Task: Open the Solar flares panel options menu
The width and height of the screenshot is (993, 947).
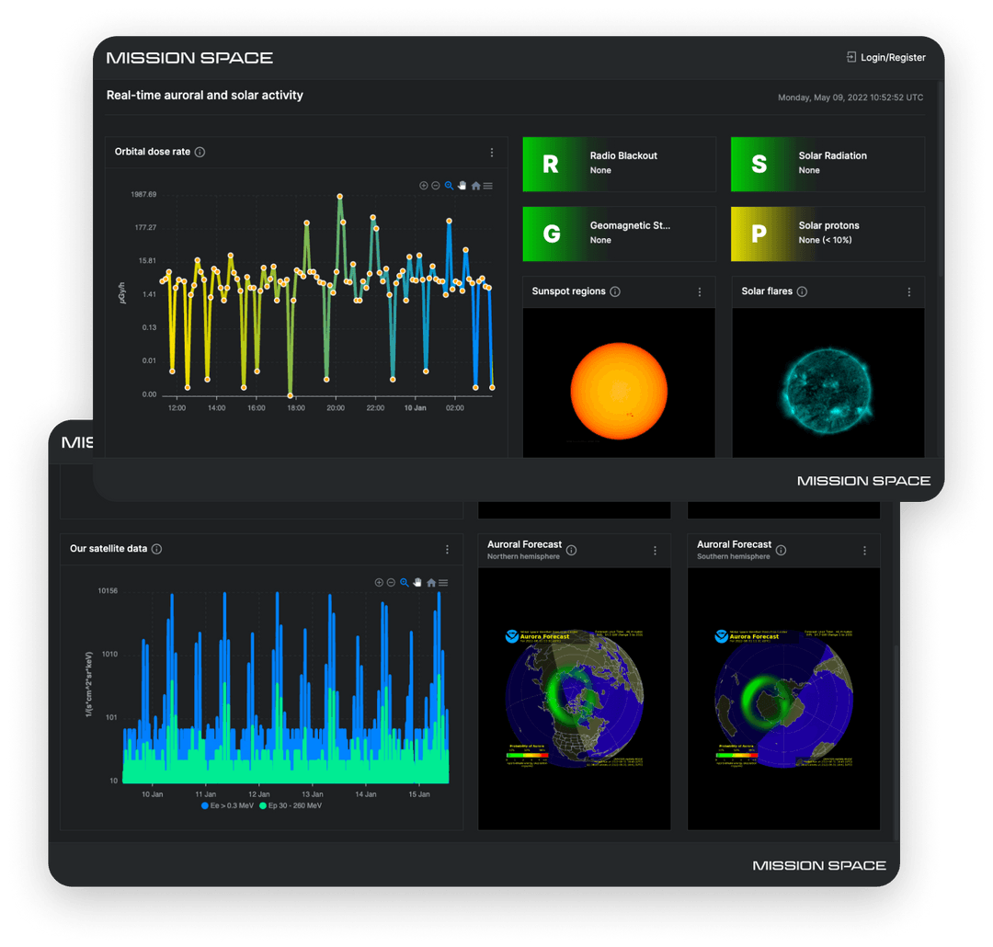Action: 911,291
